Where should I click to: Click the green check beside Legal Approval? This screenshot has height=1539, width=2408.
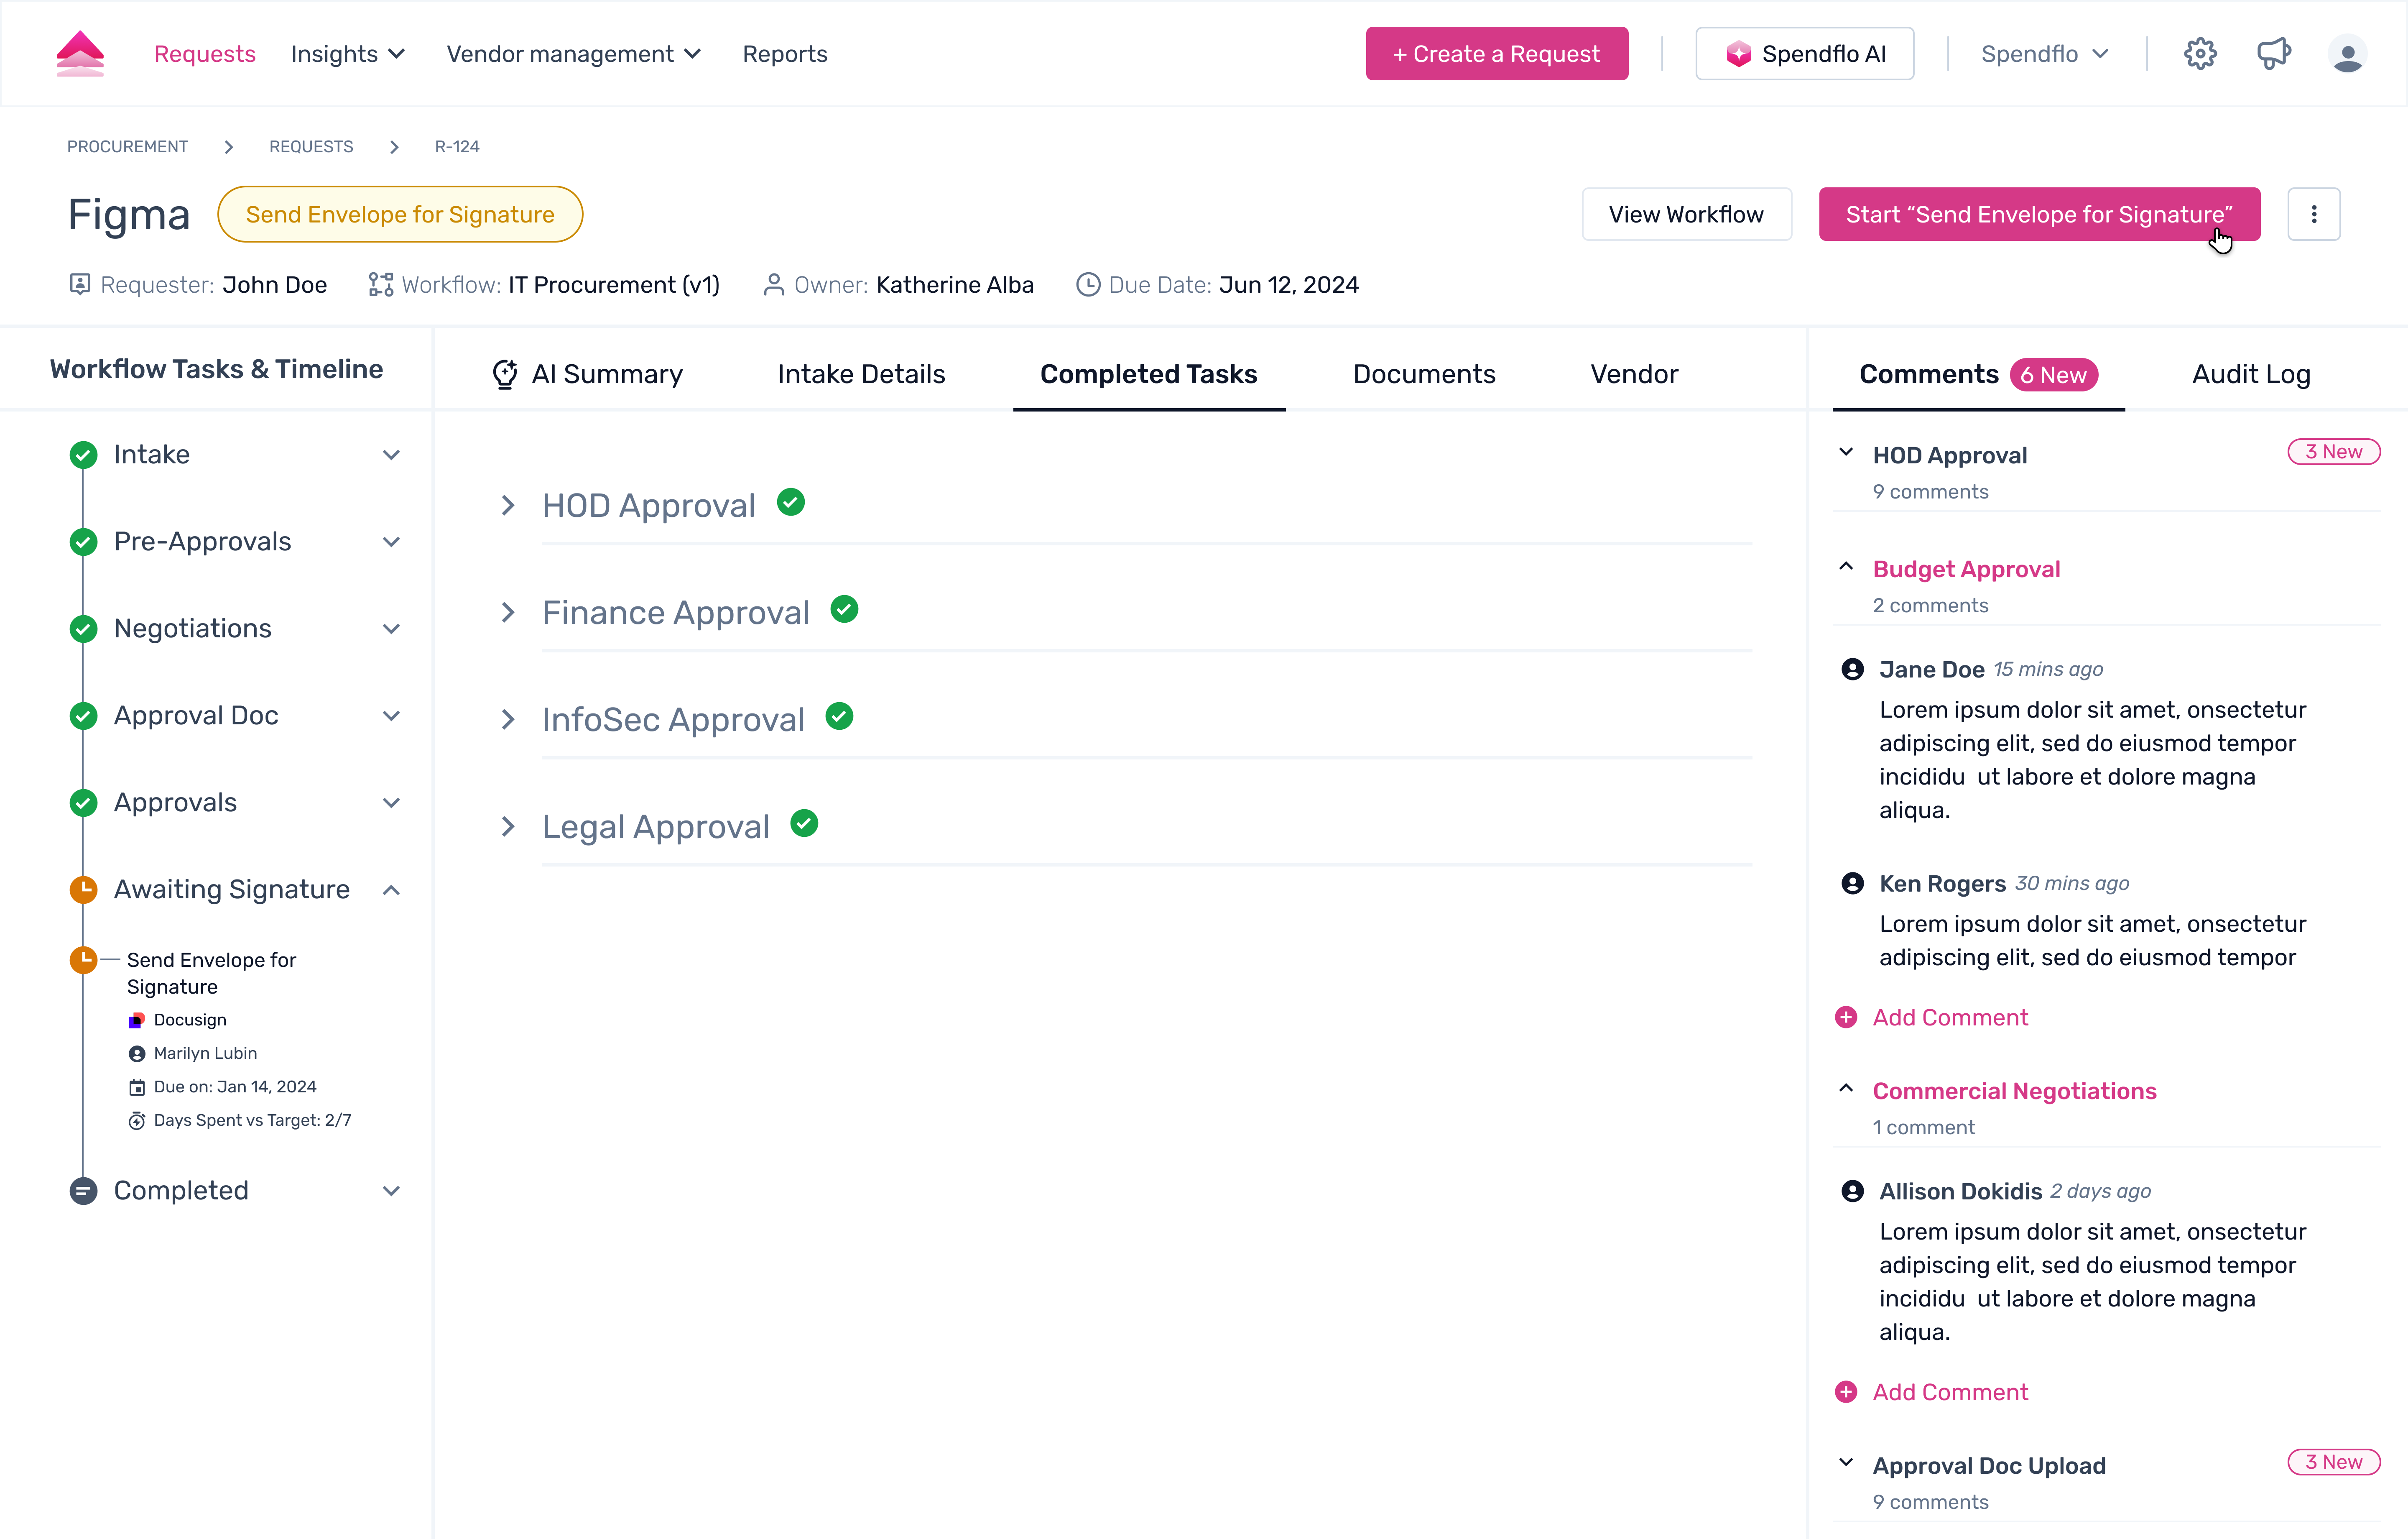pyautogui.click(x=804, y=823)
